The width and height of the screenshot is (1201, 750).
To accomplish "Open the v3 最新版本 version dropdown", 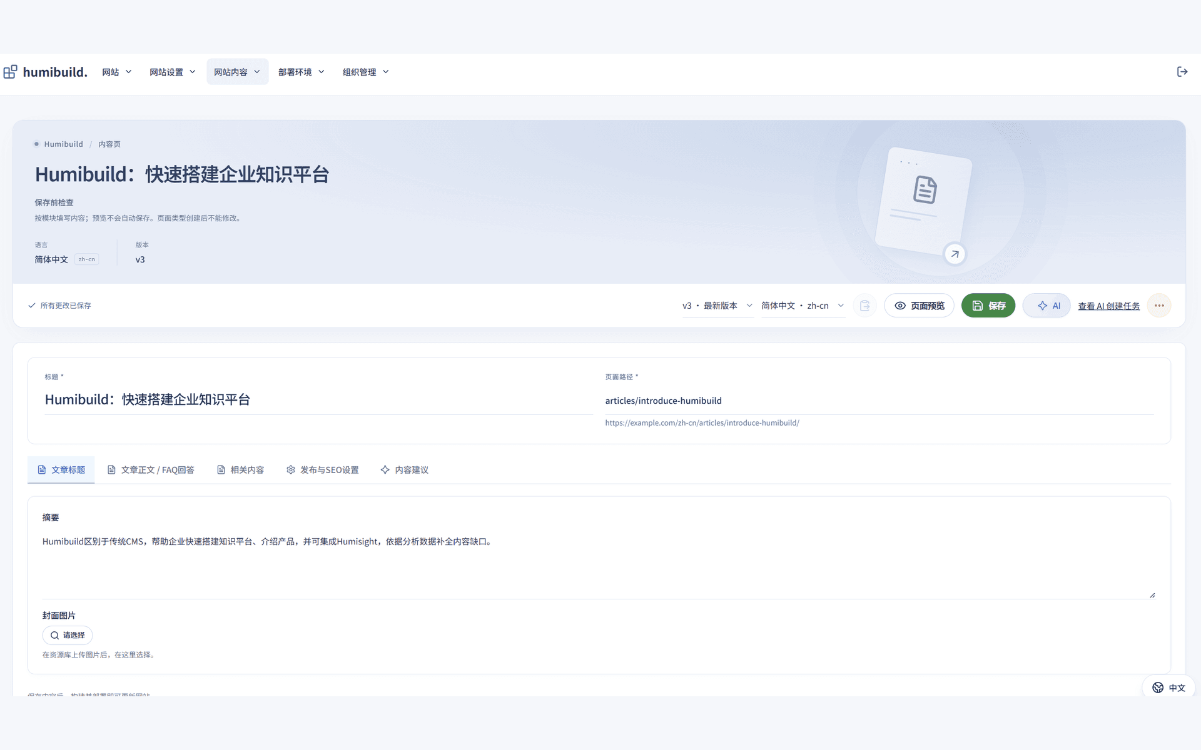I will click(717, 306).
